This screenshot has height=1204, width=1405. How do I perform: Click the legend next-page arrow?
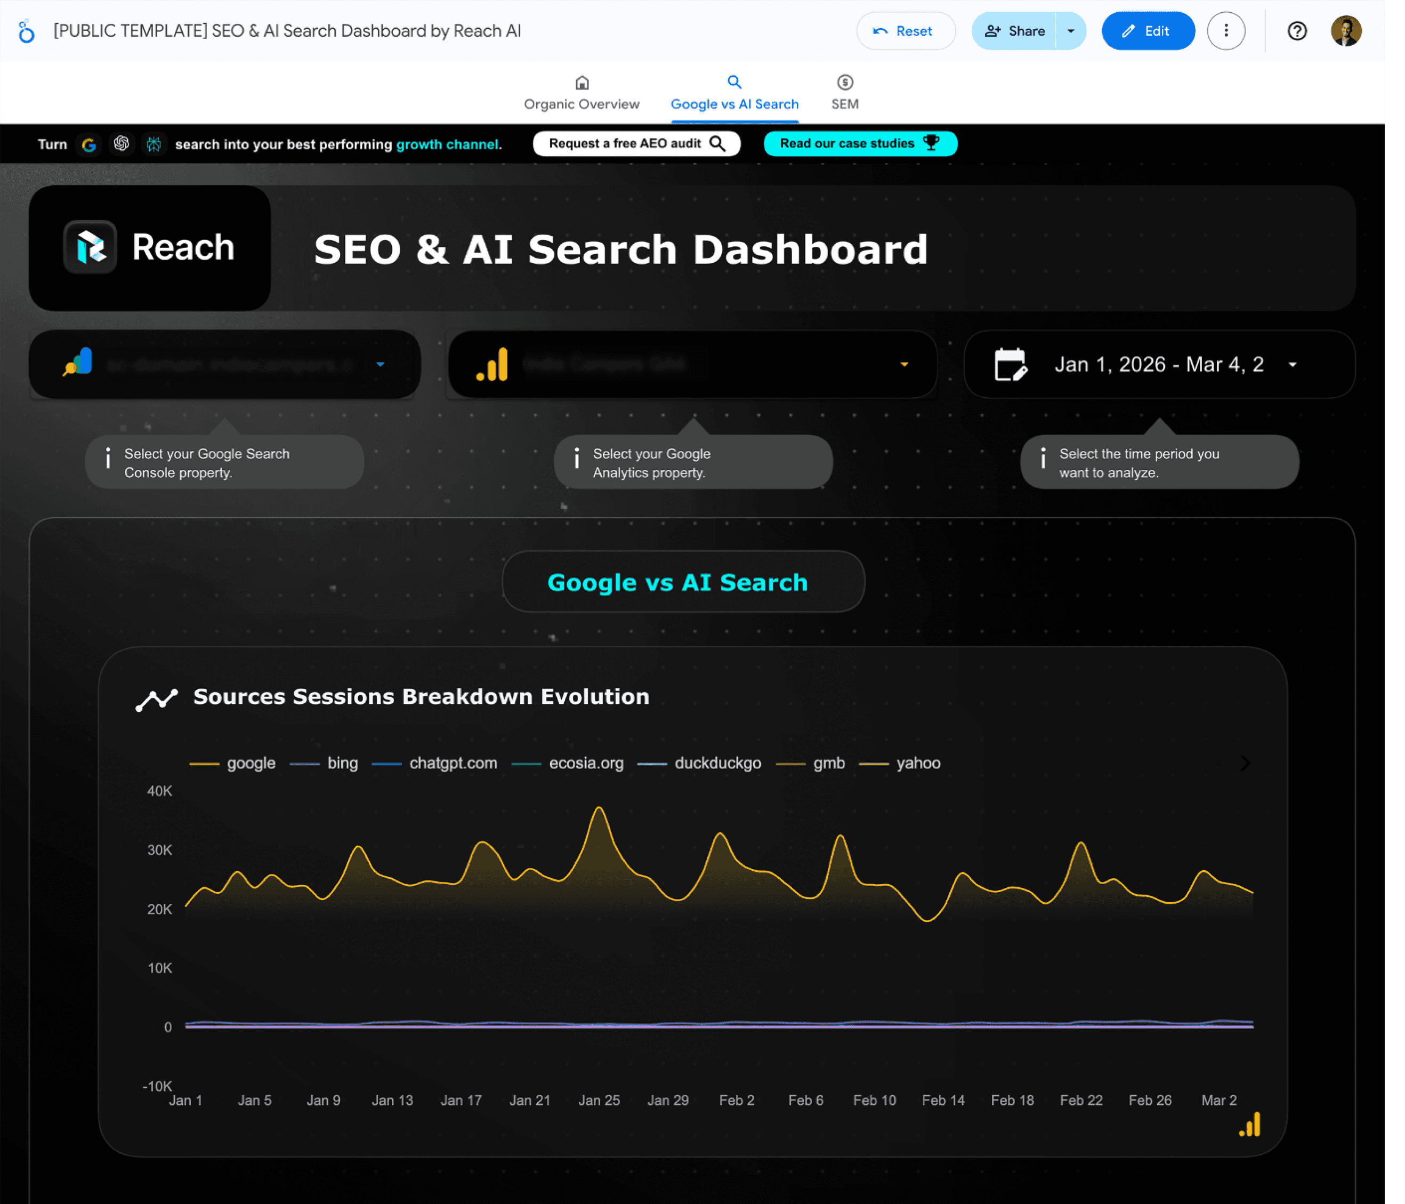point(1245,763)
